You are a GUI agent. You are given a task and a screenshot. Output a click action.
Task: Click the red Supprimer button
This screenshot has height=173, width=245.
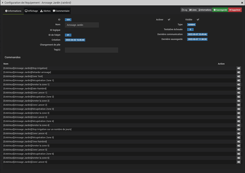click(235, 10)
